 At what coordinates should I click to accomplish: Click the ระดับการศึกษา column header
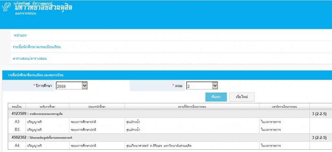(47, 107)
